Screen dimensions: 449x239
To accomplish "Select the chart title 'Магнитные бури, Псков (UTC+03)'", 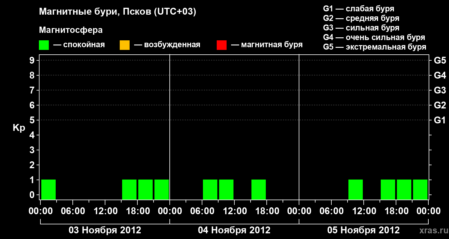I will pos(118,12).
